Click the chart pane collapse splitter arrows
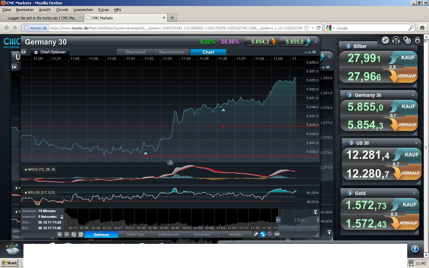Image resolution: width=429 pixels, height=268 pixels. [170, 162]
